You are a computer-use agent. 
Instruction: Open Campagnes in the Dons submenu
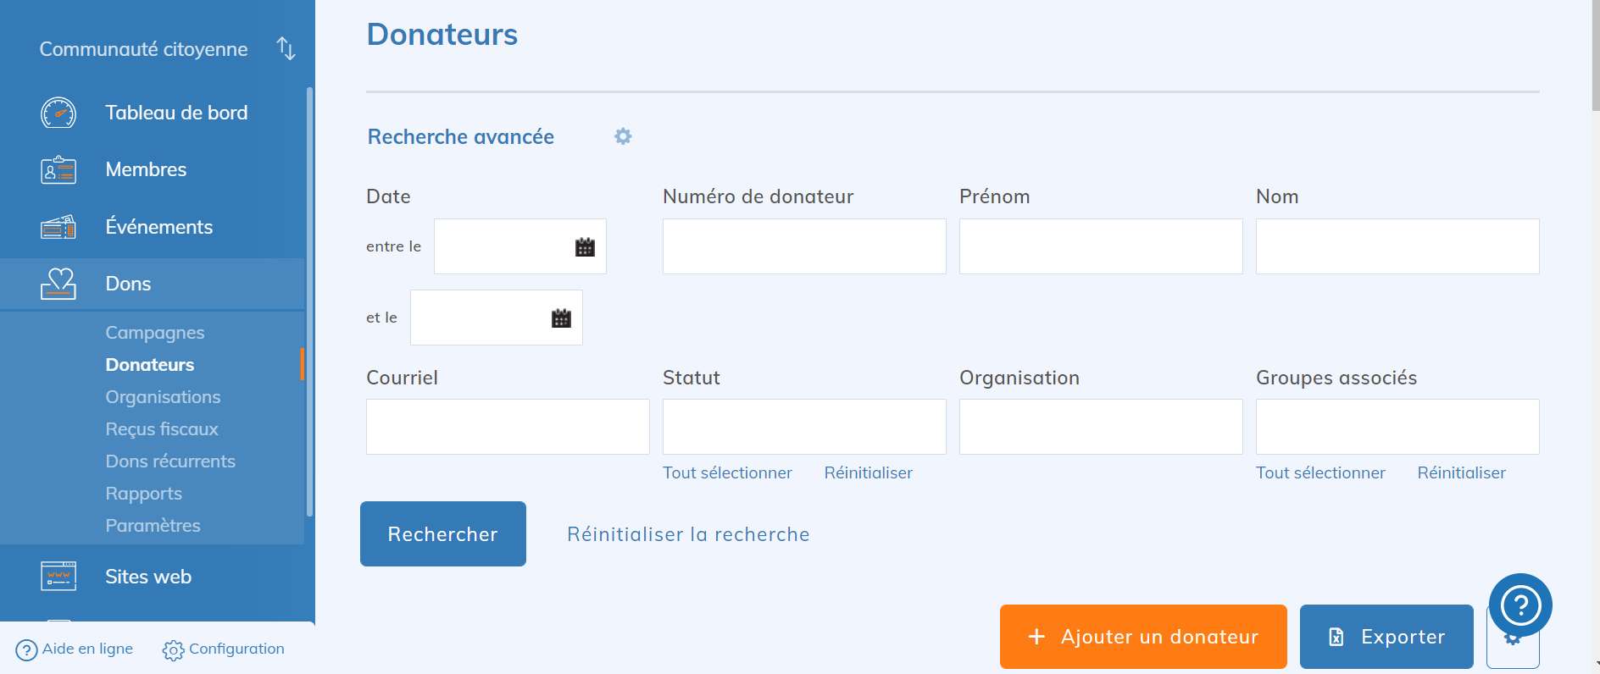(x=155, y=333)
